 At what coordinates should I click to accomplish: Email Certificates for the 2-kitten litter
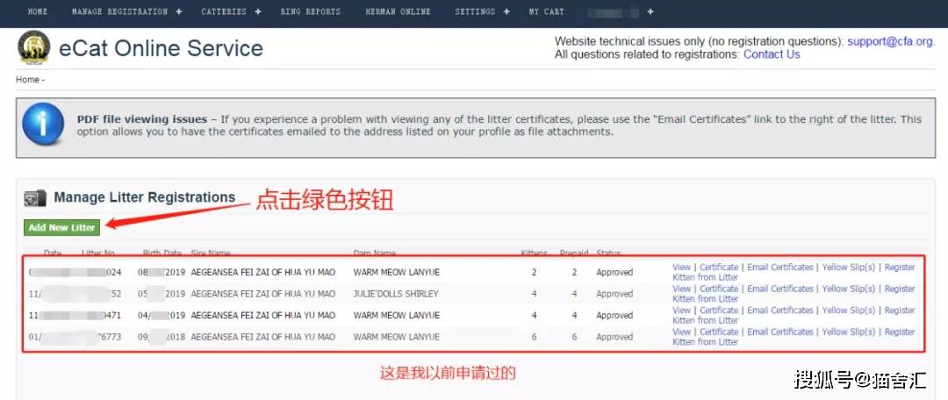pyautogui.click(x=780, y=267)
